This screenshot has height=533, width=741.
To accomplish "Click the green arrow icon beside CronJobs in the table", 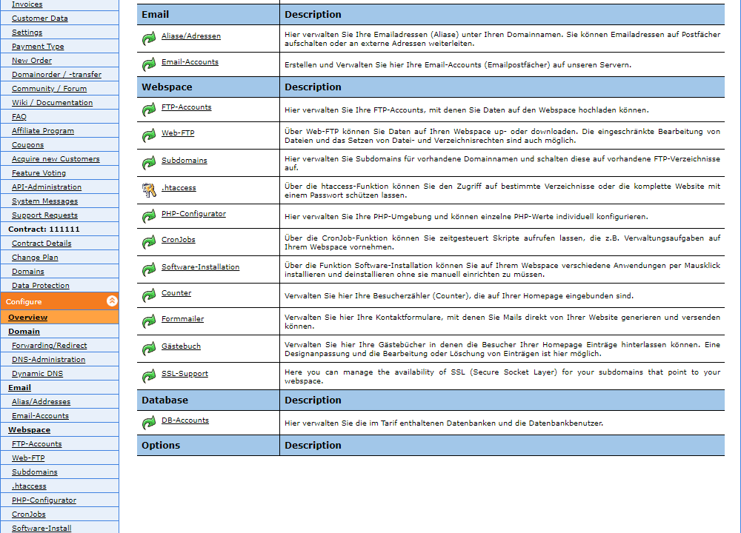I will pyautogui.click(x=149, y=242).
